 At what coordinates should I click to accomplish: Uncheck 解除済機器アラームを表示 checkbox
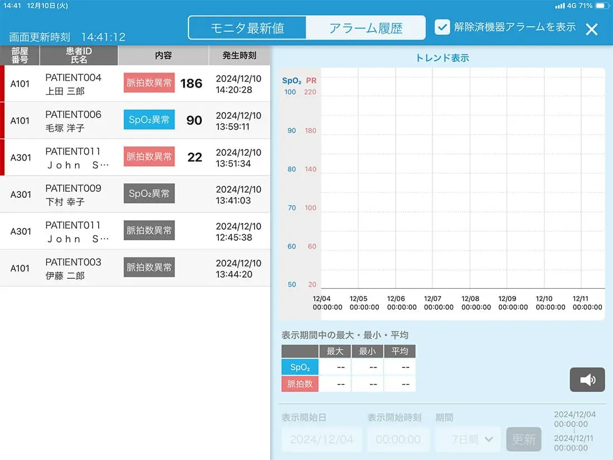point(442,27)
